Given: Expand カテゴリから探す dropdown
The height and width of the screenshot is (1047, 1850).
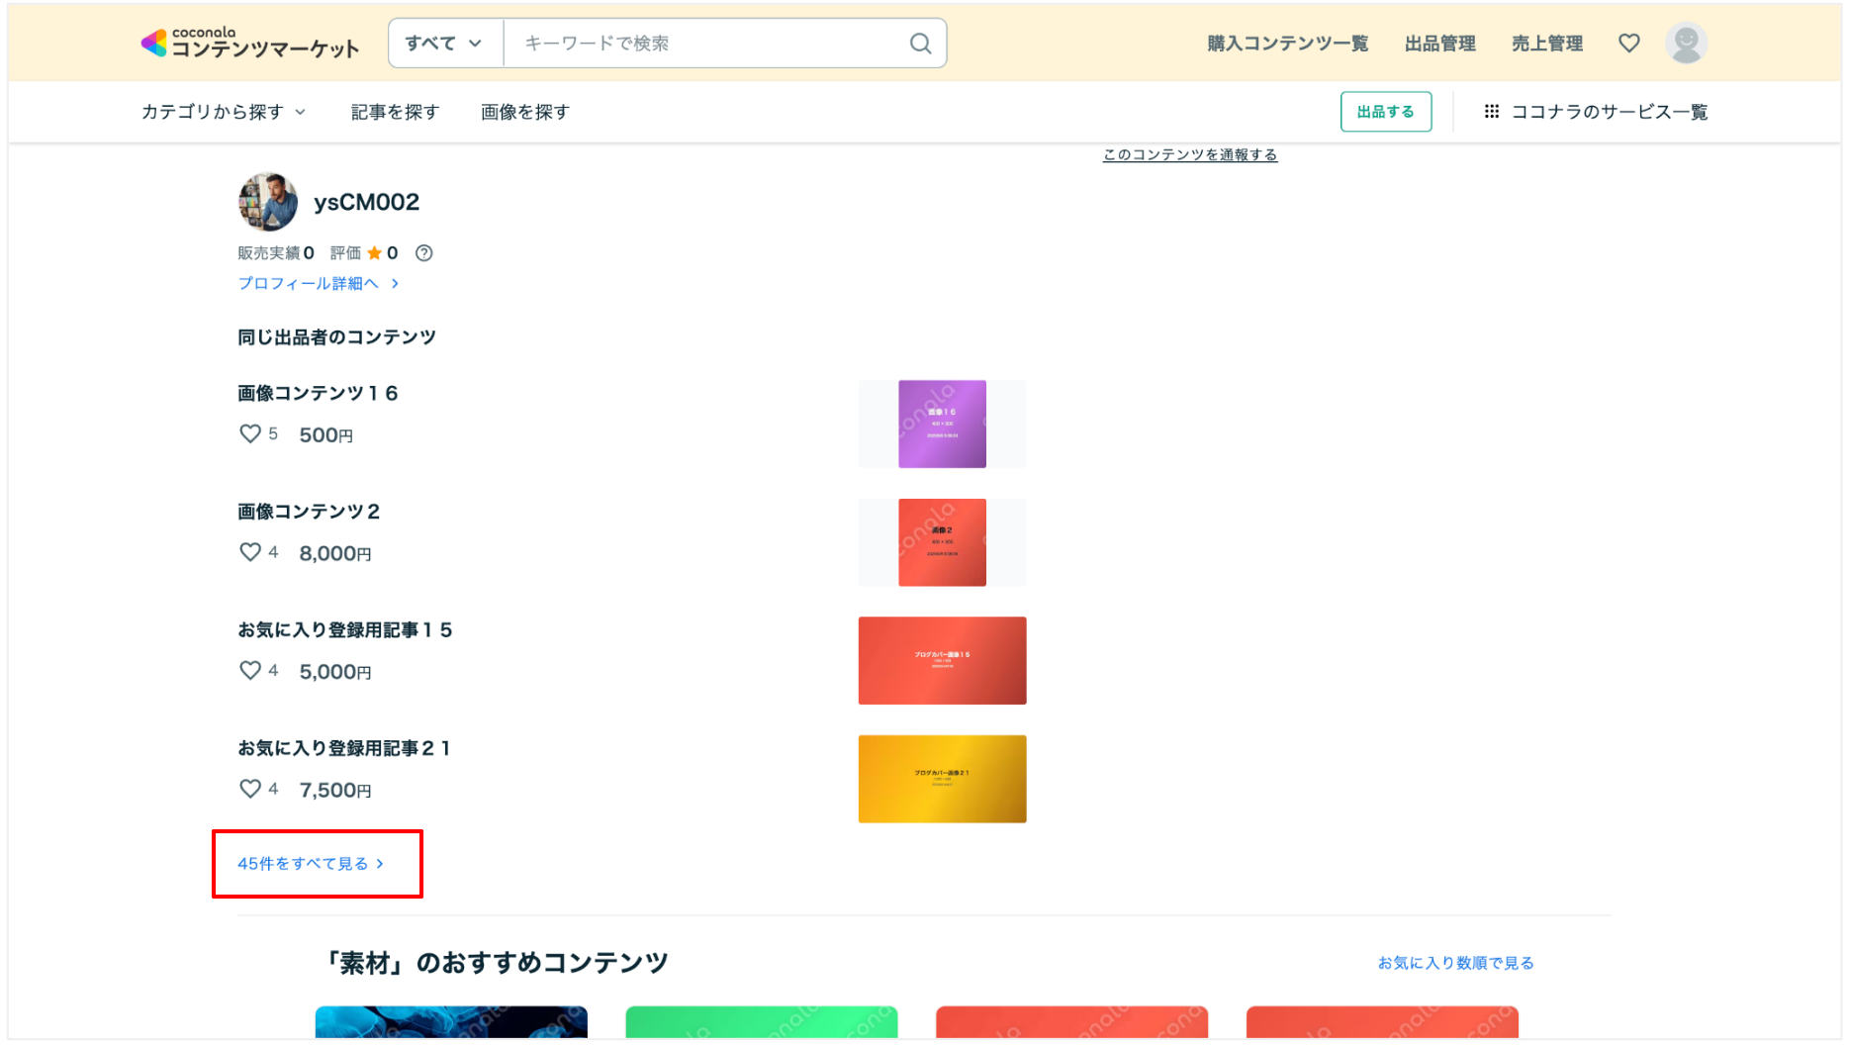Looking at the screenshot, I should point(224,112).
